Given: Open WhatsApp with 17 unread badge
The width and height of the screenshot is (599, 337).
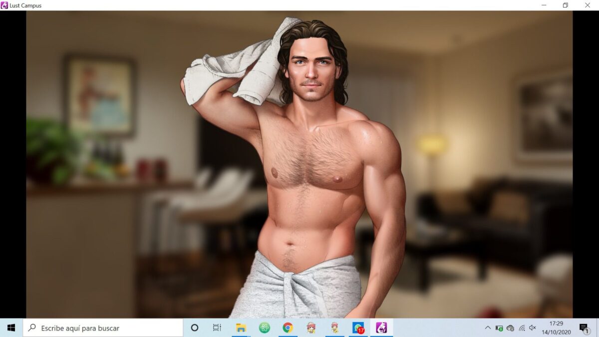Looking at the screenshot, I should click(358, 328).
